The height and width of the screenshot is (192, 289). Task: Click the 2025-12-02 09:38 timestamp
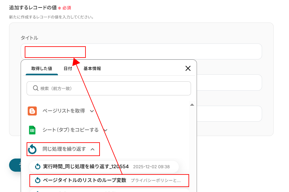tap(151, 167)
